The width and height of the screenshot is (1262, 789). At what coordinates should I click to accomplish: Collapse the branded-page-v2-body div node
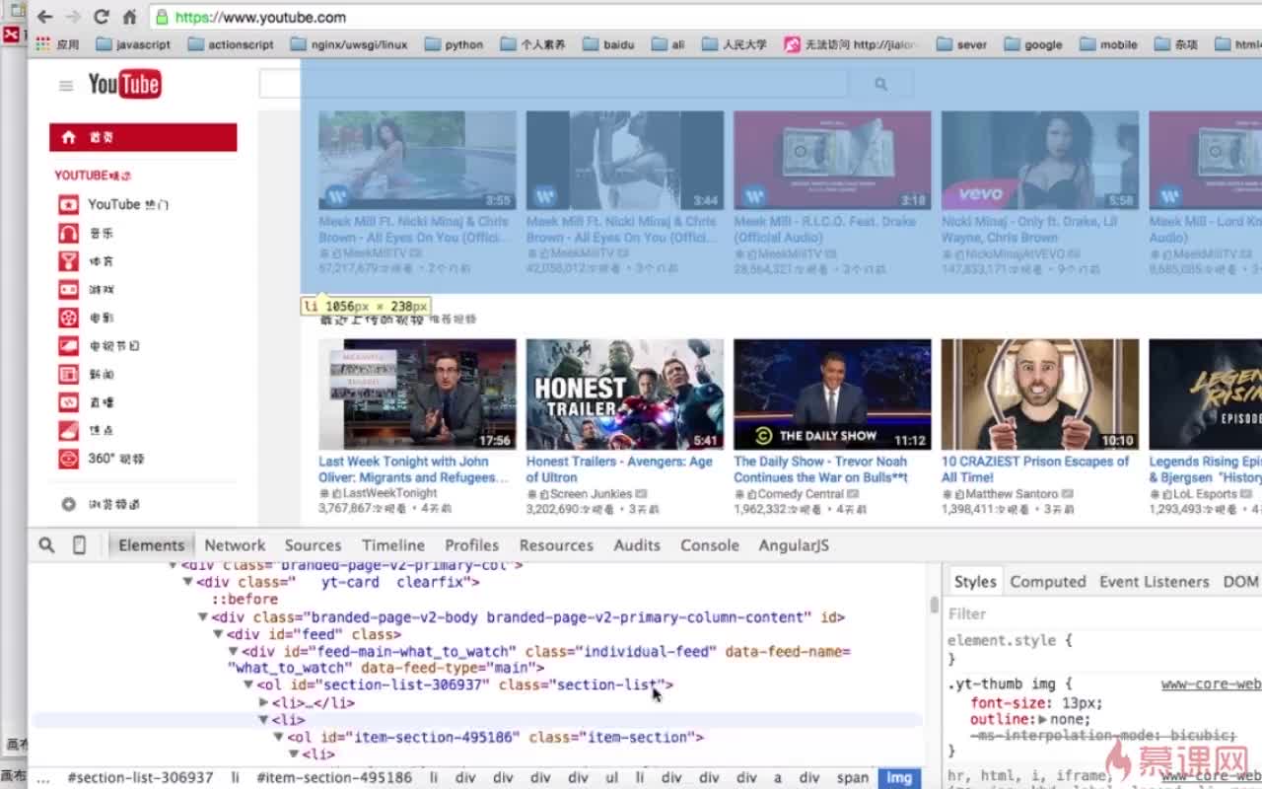click(203, 617)
